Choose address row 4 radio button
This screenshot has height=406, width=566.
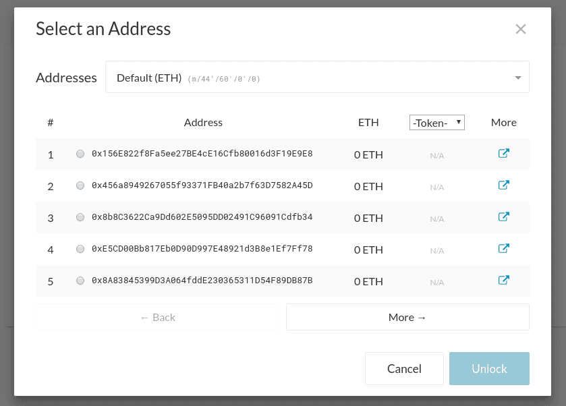pyautogui.click(x=80, y=249)
